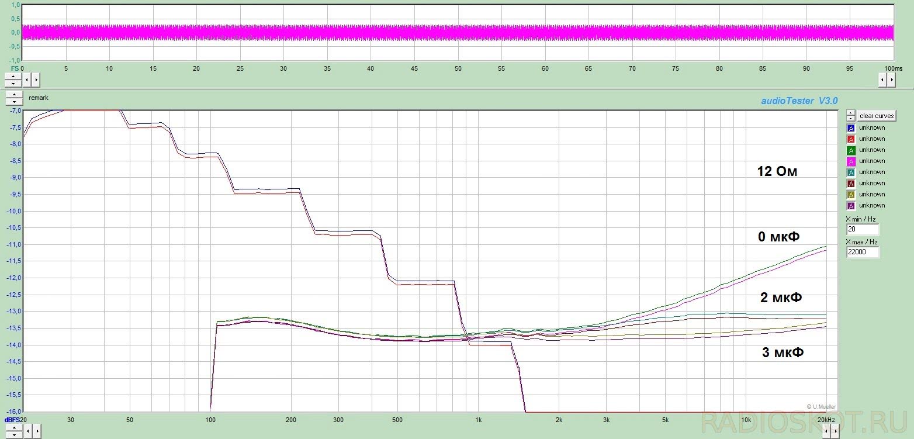Click the dark red curve A marker
914x439 pixels.
pyautogui.click(x=851, y=184)
